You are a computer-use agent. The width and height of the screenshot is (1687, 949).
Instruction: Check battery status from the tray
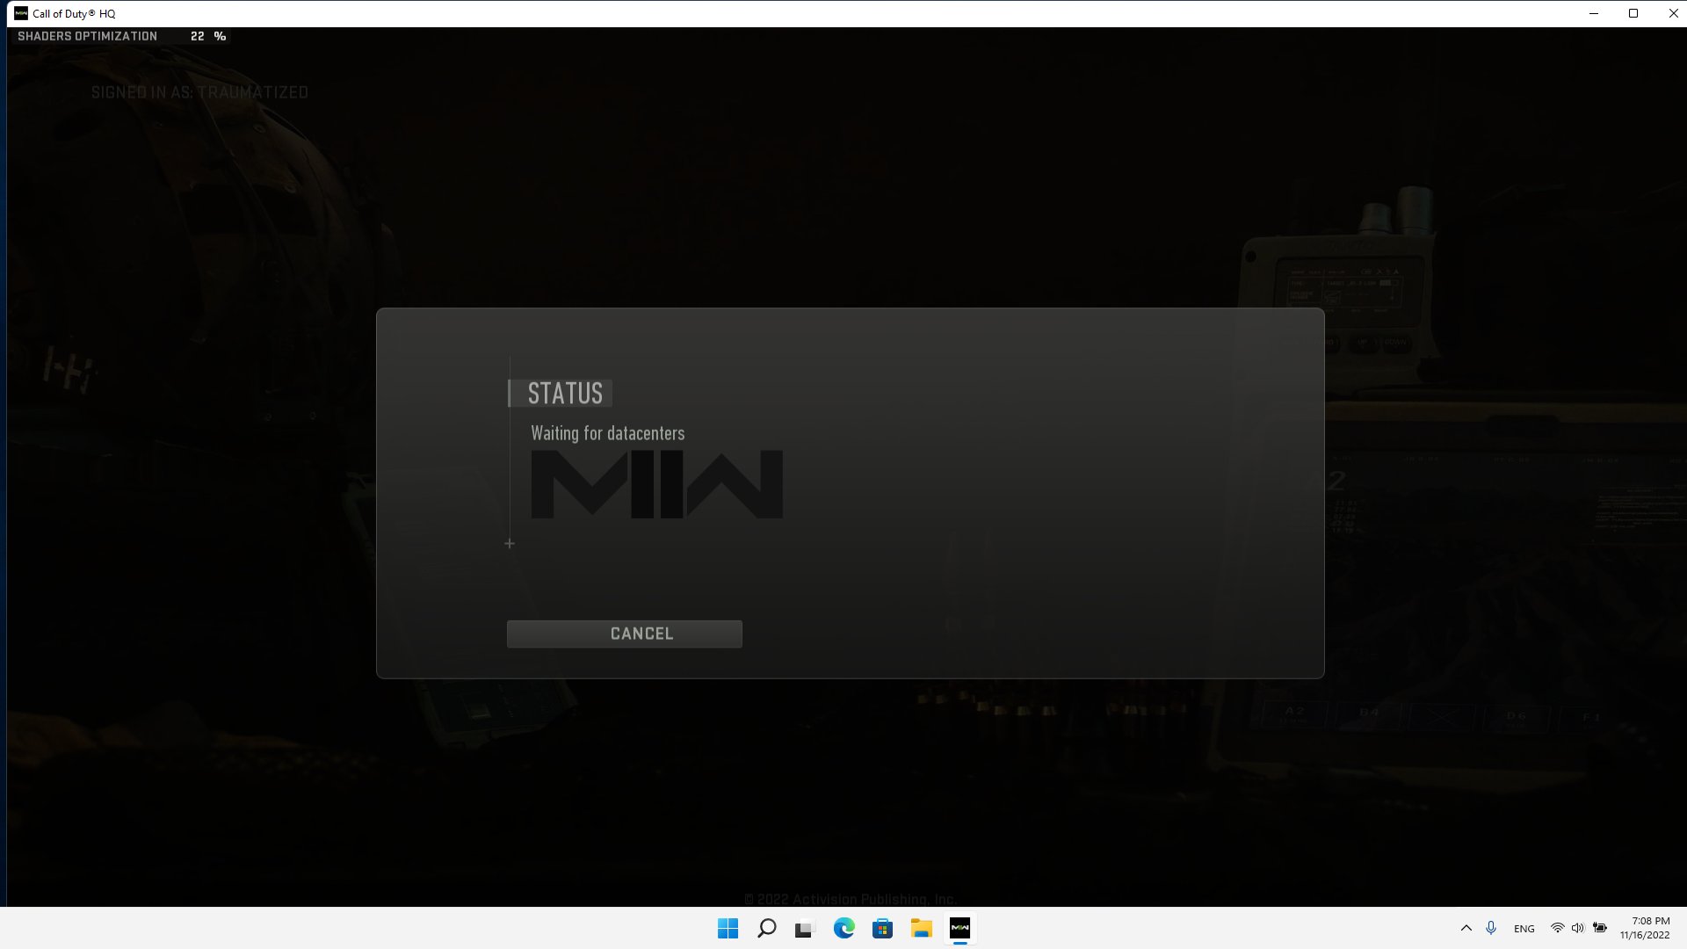pyautogui.click(x=1601, y=928)
